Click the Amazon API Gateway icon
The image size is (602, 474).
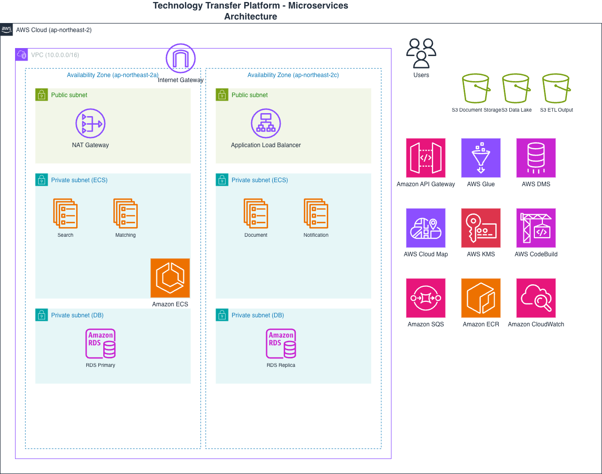coord(426,158)
